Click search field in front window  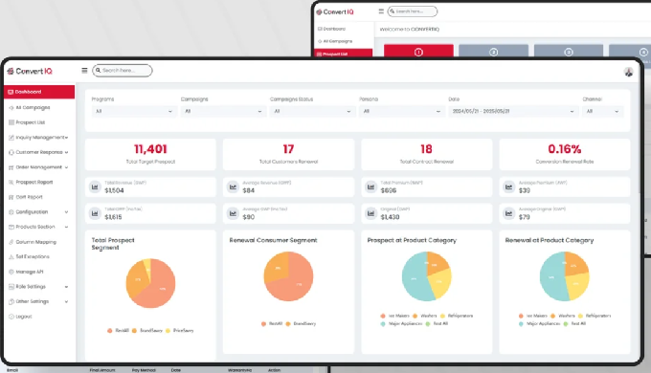pos(123,71)
